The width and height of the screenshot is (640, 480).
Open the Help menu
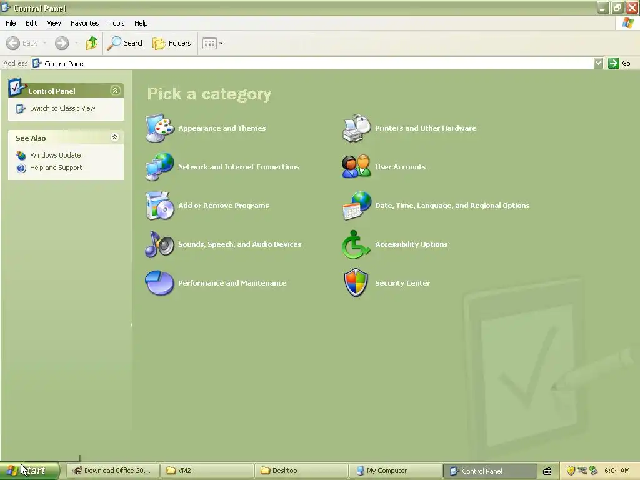pos(141,23)
